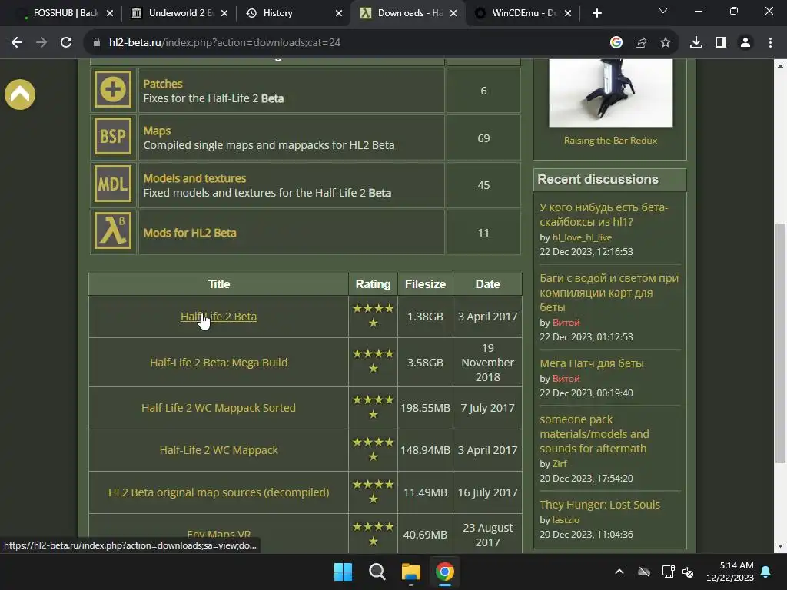The height and width of the screenshot is (590, 787).
Task: Click the page vertical scrollbar thumb
Action: [x=780, y=343]
